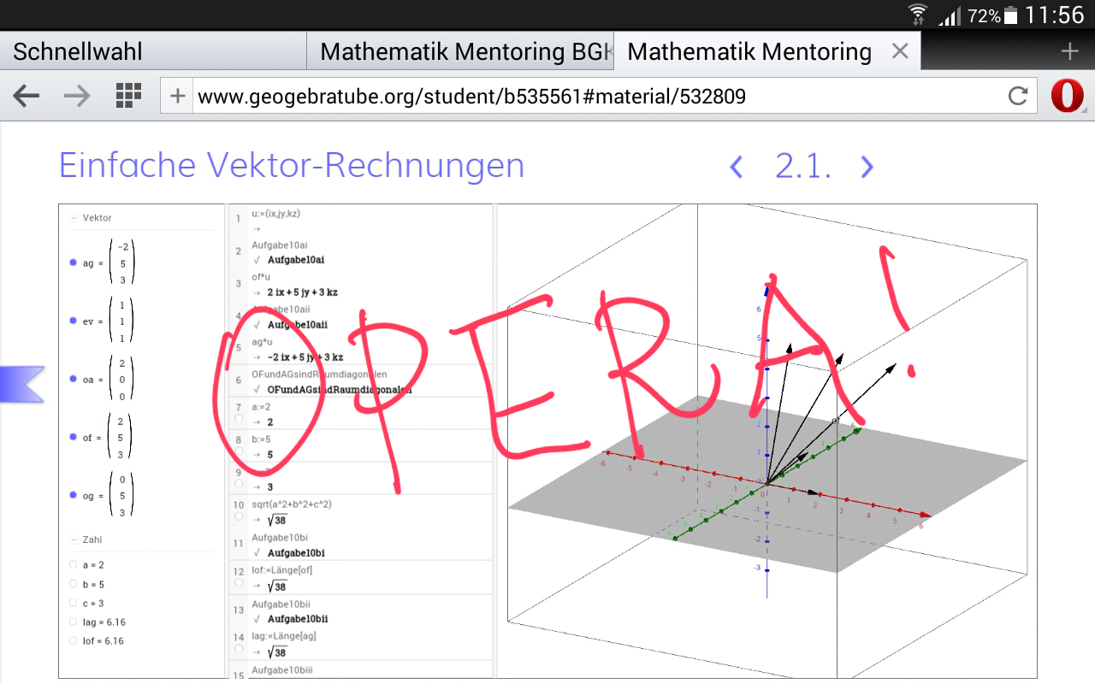The width and height of the screenshot is (1095, 684).
Task: Open the speed dial grid icon
Action: pos(128,96)
